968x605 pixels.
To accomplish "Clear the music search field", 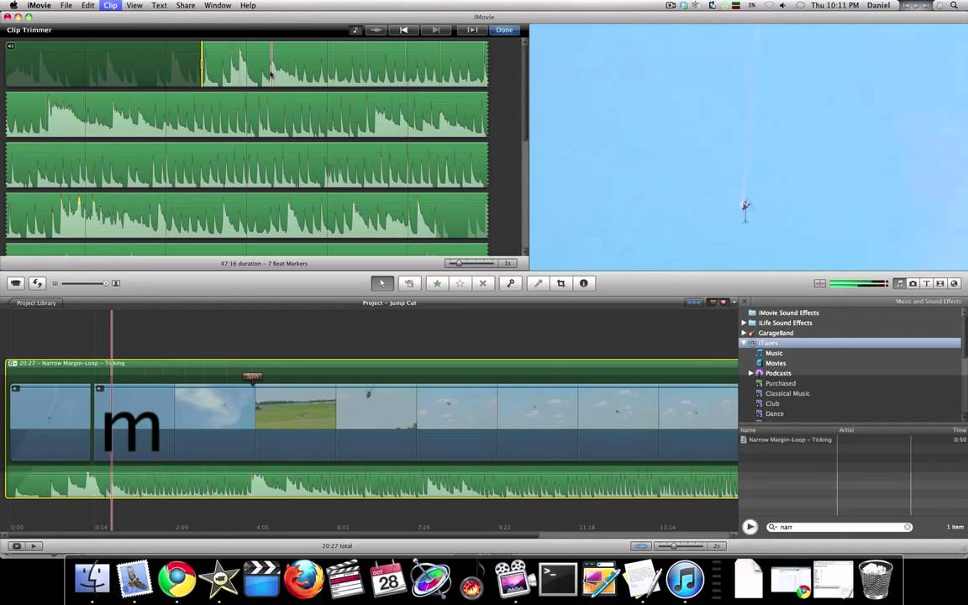I will (x=907, y=527).
